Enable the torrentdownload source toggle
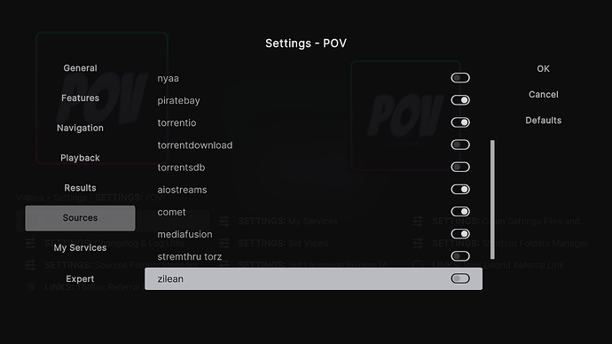 pos(460,145)
